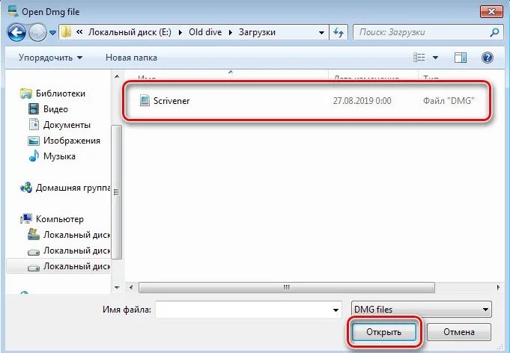Viewport: 510px width, 353px height.
Task: Open help with question mark icon
Action: click(488, 58)
